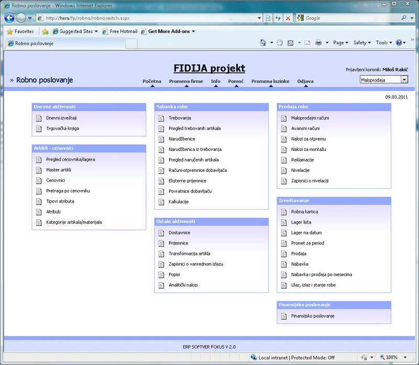419x365 pixels.
Task: Click the Početna menu item
Action: click(152, 81)
